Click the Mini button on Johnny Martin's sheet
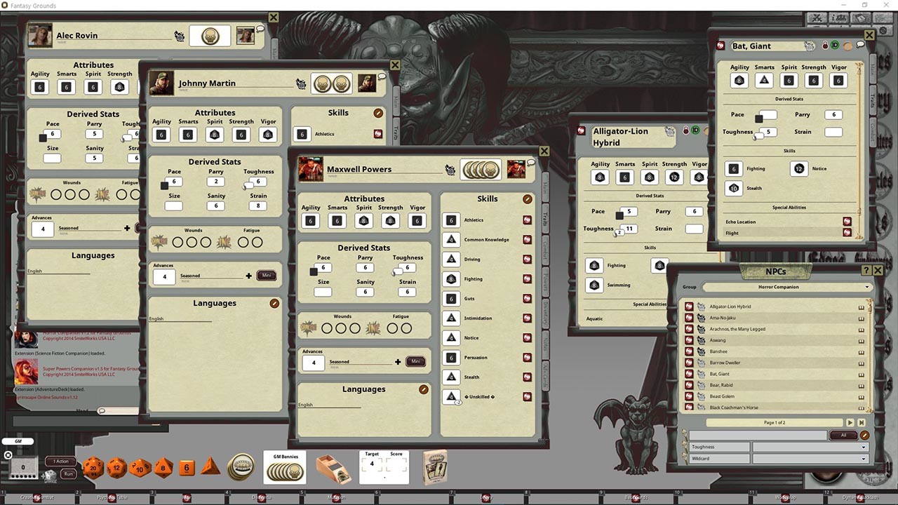The image size is (898, 505). [x=267, y=275]
